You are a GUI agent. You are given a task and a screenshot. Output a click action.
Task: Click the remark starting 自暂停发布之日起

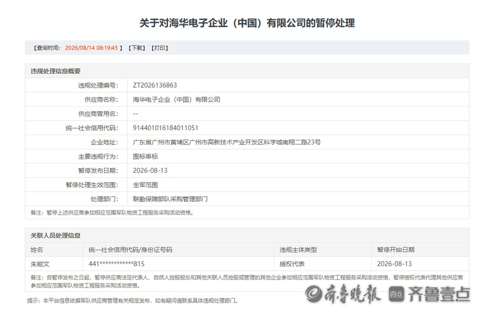(x=247, y=282)
